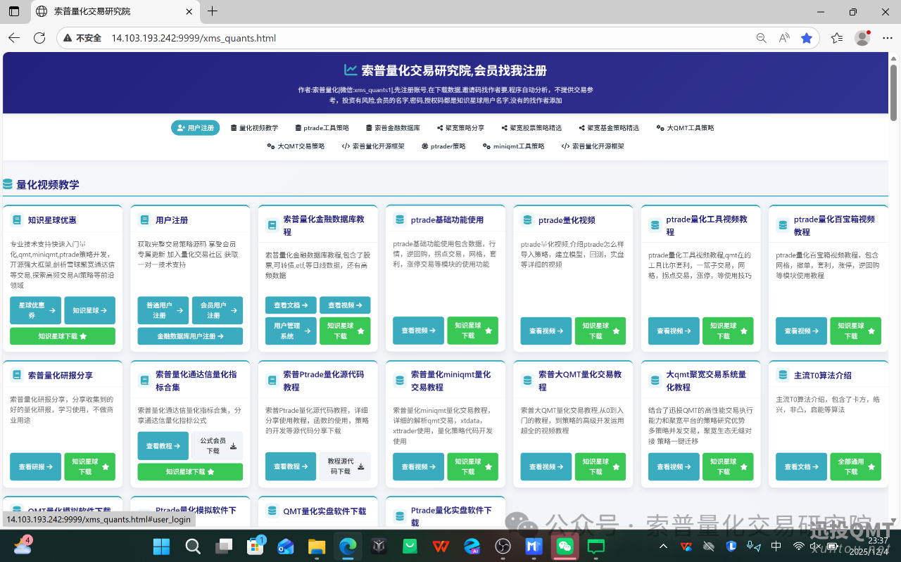Image resolution: width=901 pixels, height=562 pixels.
Task: Open the tab actions menu button
Action: pyautogui.click(x=14, y=11)
